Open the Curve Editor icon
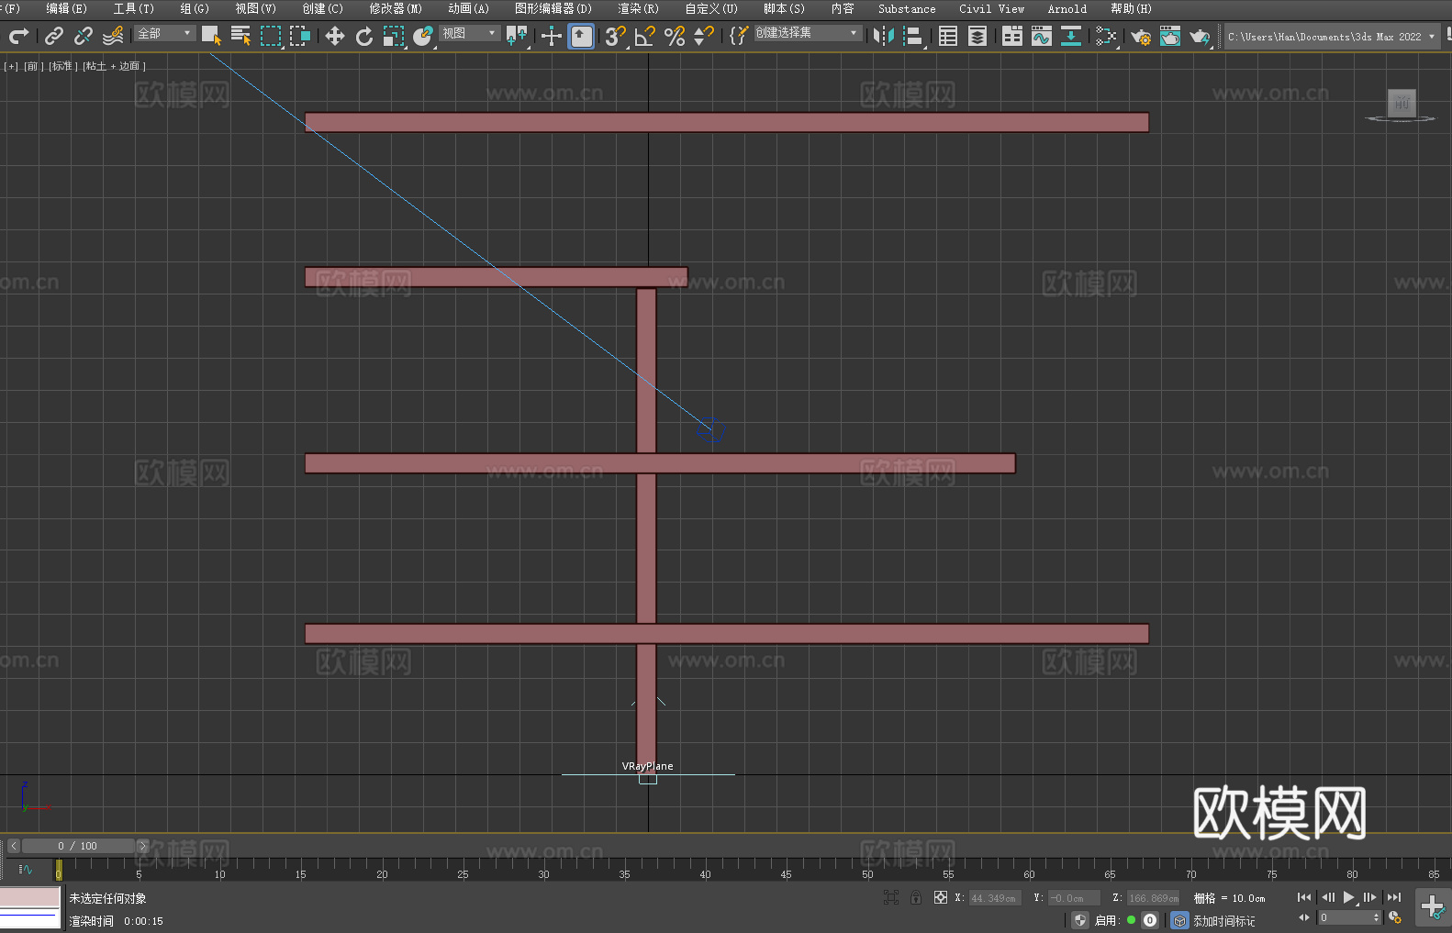 1042,36
